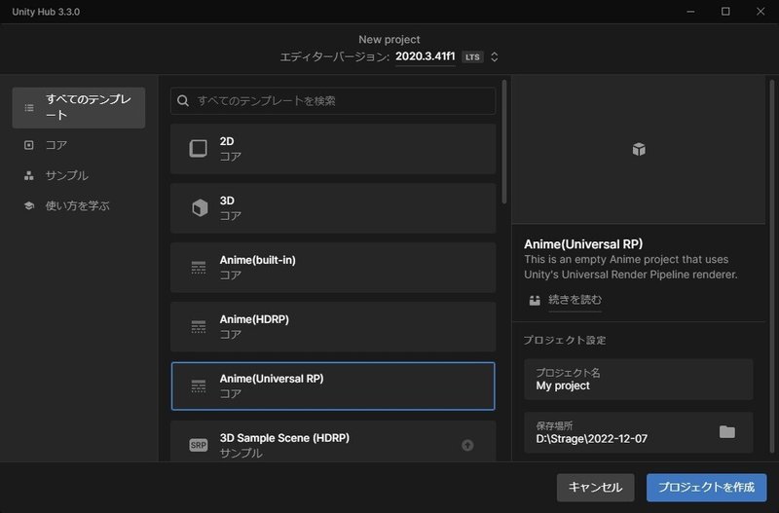This screenshot has width=779, height=513.
Task: Click editor version 2020.3.41f1
Action: pyautogui.click(x=426, y=56)
